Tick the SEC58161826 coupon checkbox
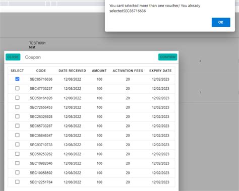 [17, 98]
